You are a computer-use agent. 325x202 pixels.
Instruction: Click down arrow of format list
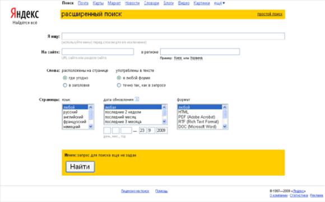[225, 126]
